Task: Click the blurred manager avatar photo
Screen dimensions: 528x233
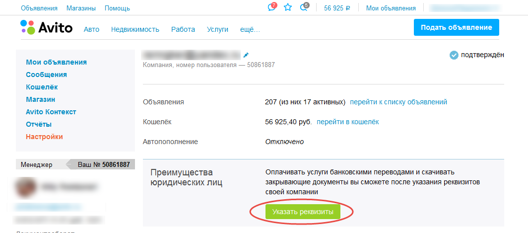Action: pyautogui.click(x=26, y=186)
